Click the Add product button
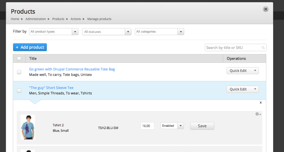Screen dimensions: 284x152 tap(30, 47)
